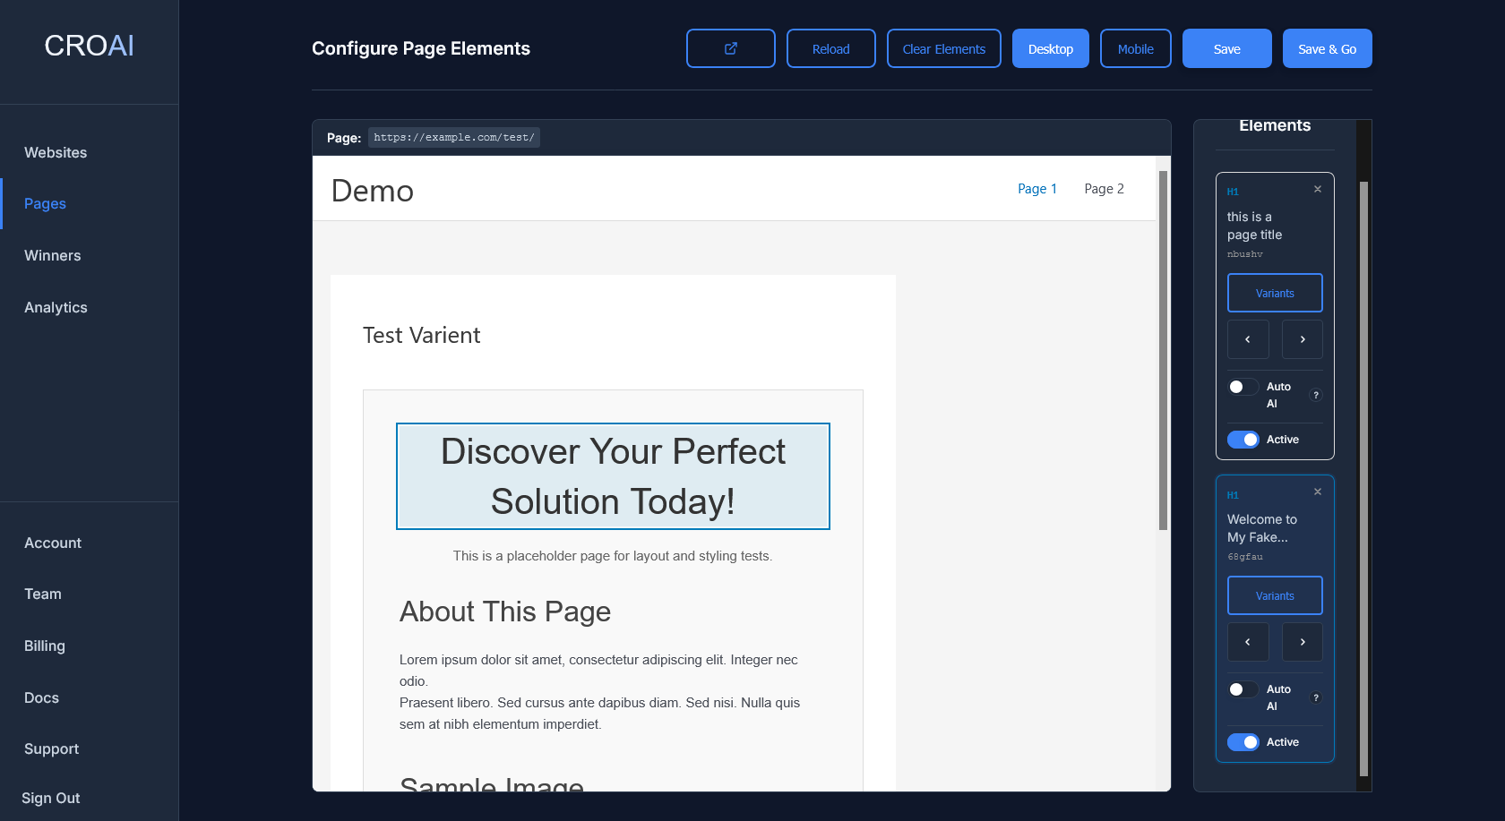Switch to the Page 2 tab
Viewport: 1505px width, 821px height.
(x=1103, y=189)
